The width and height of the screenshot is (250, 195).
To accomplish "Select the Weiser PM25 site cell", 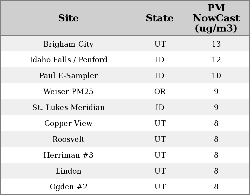I will tap(69, 92).
